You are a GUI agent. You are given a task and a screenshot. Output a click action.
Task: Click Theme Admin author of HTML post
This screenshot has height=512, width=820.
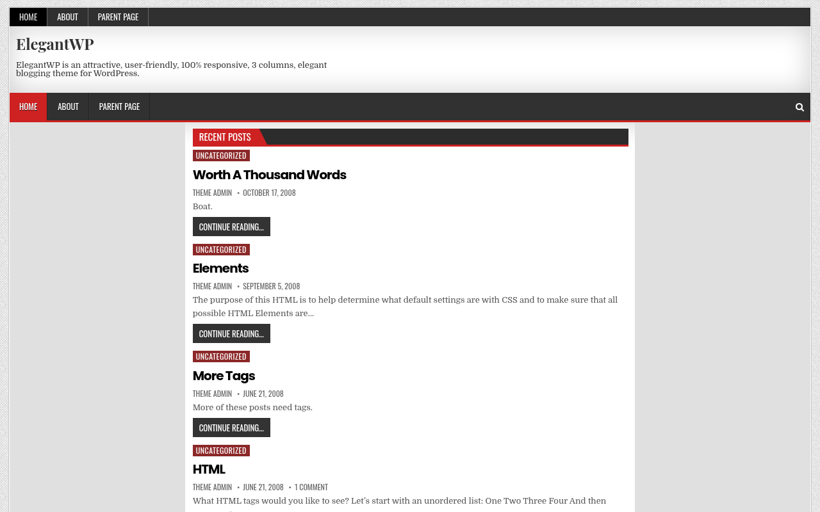click(212, 487)
